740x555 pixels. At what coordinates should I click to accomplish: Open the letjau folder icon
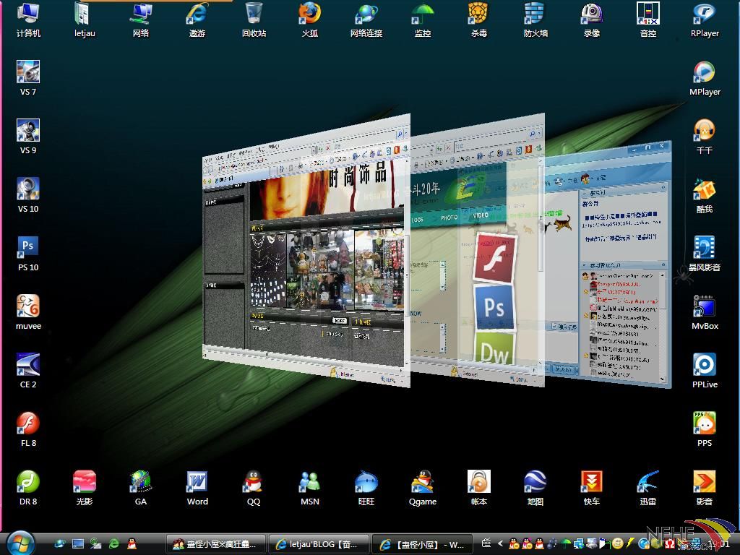[85, 20]
